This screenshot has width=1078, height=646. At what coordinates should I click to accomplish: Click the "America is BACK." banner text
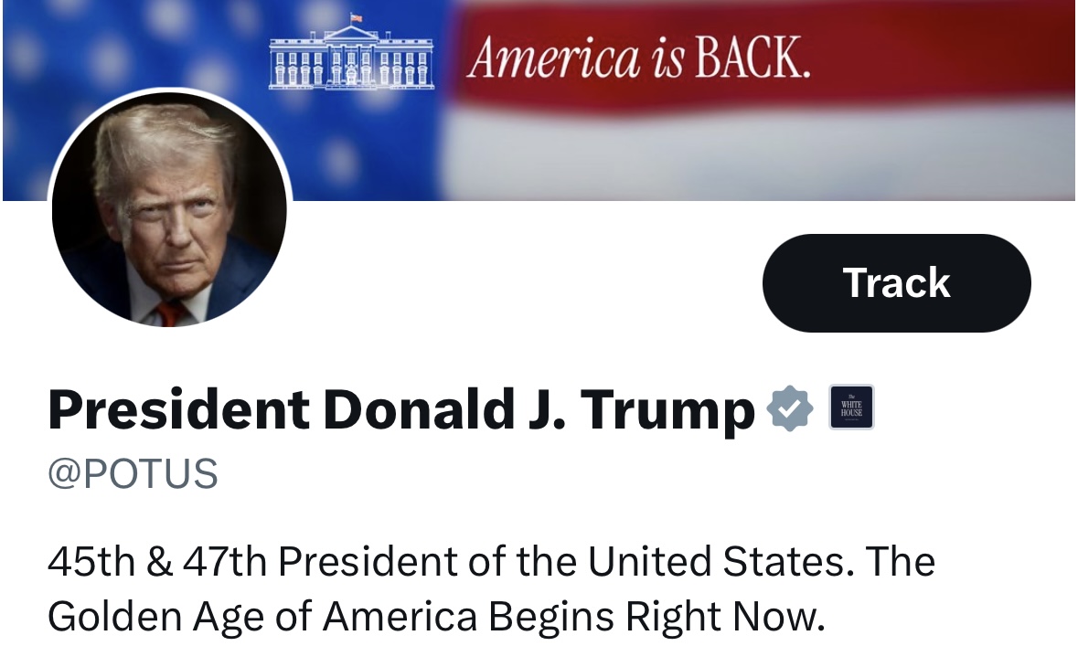(x=638, y=59)
